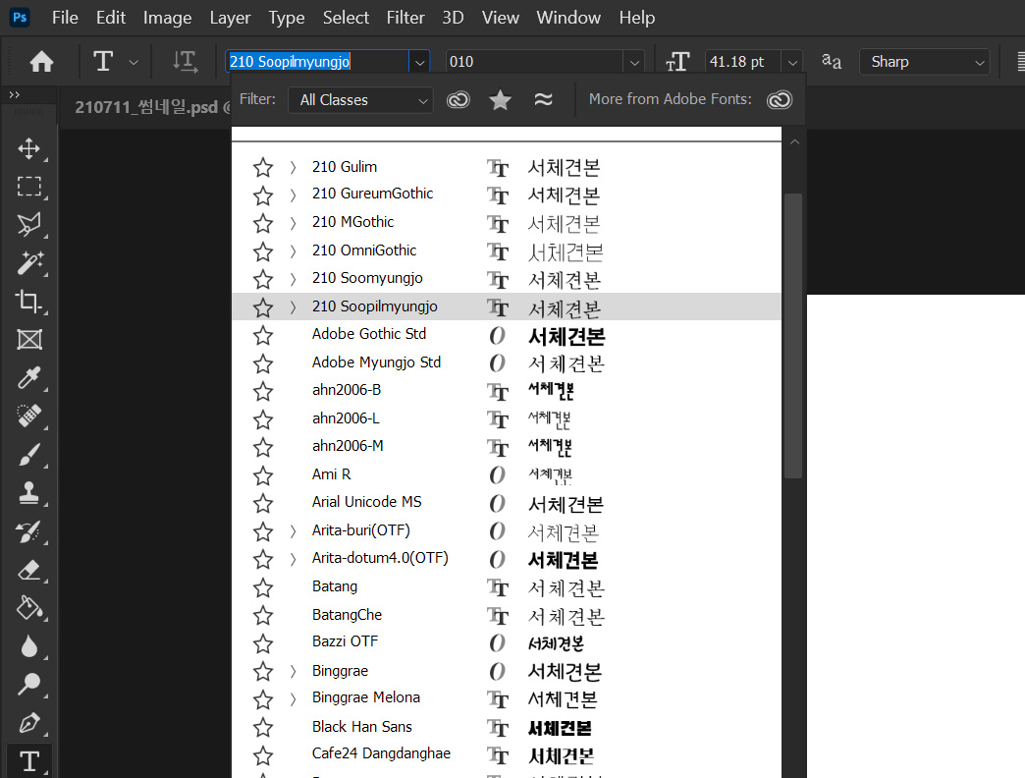Image resolution: width=1025 pixels, height=778 pixels.
Task: Select the Spot Healing Brush tool
Action: tap(28, 416)
